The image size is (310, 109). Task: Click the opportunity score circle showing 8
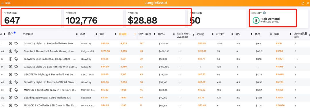tap(256, 20)
